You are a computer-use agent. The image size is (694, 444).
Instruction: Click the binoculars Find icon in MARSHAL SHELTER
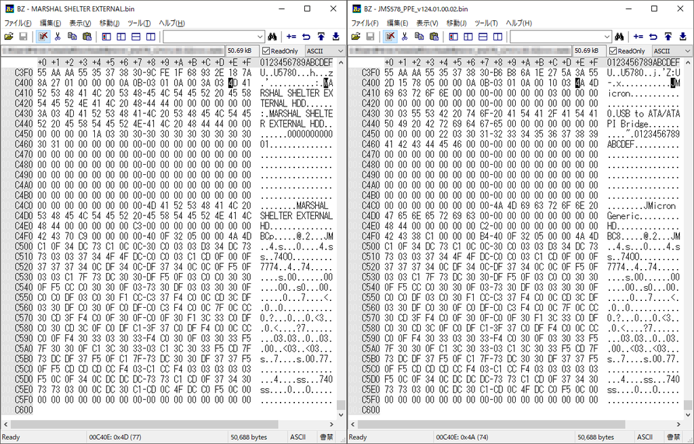pyautogui.click(x=272, y=37)
